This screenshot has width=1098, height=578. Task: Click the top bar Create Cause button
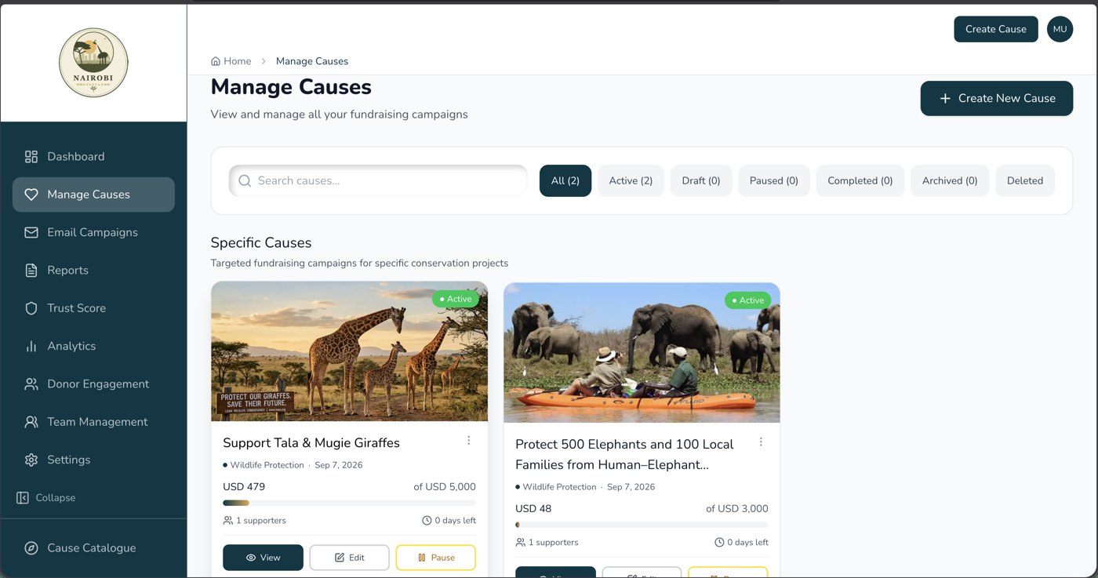click(x=996, y=29)
